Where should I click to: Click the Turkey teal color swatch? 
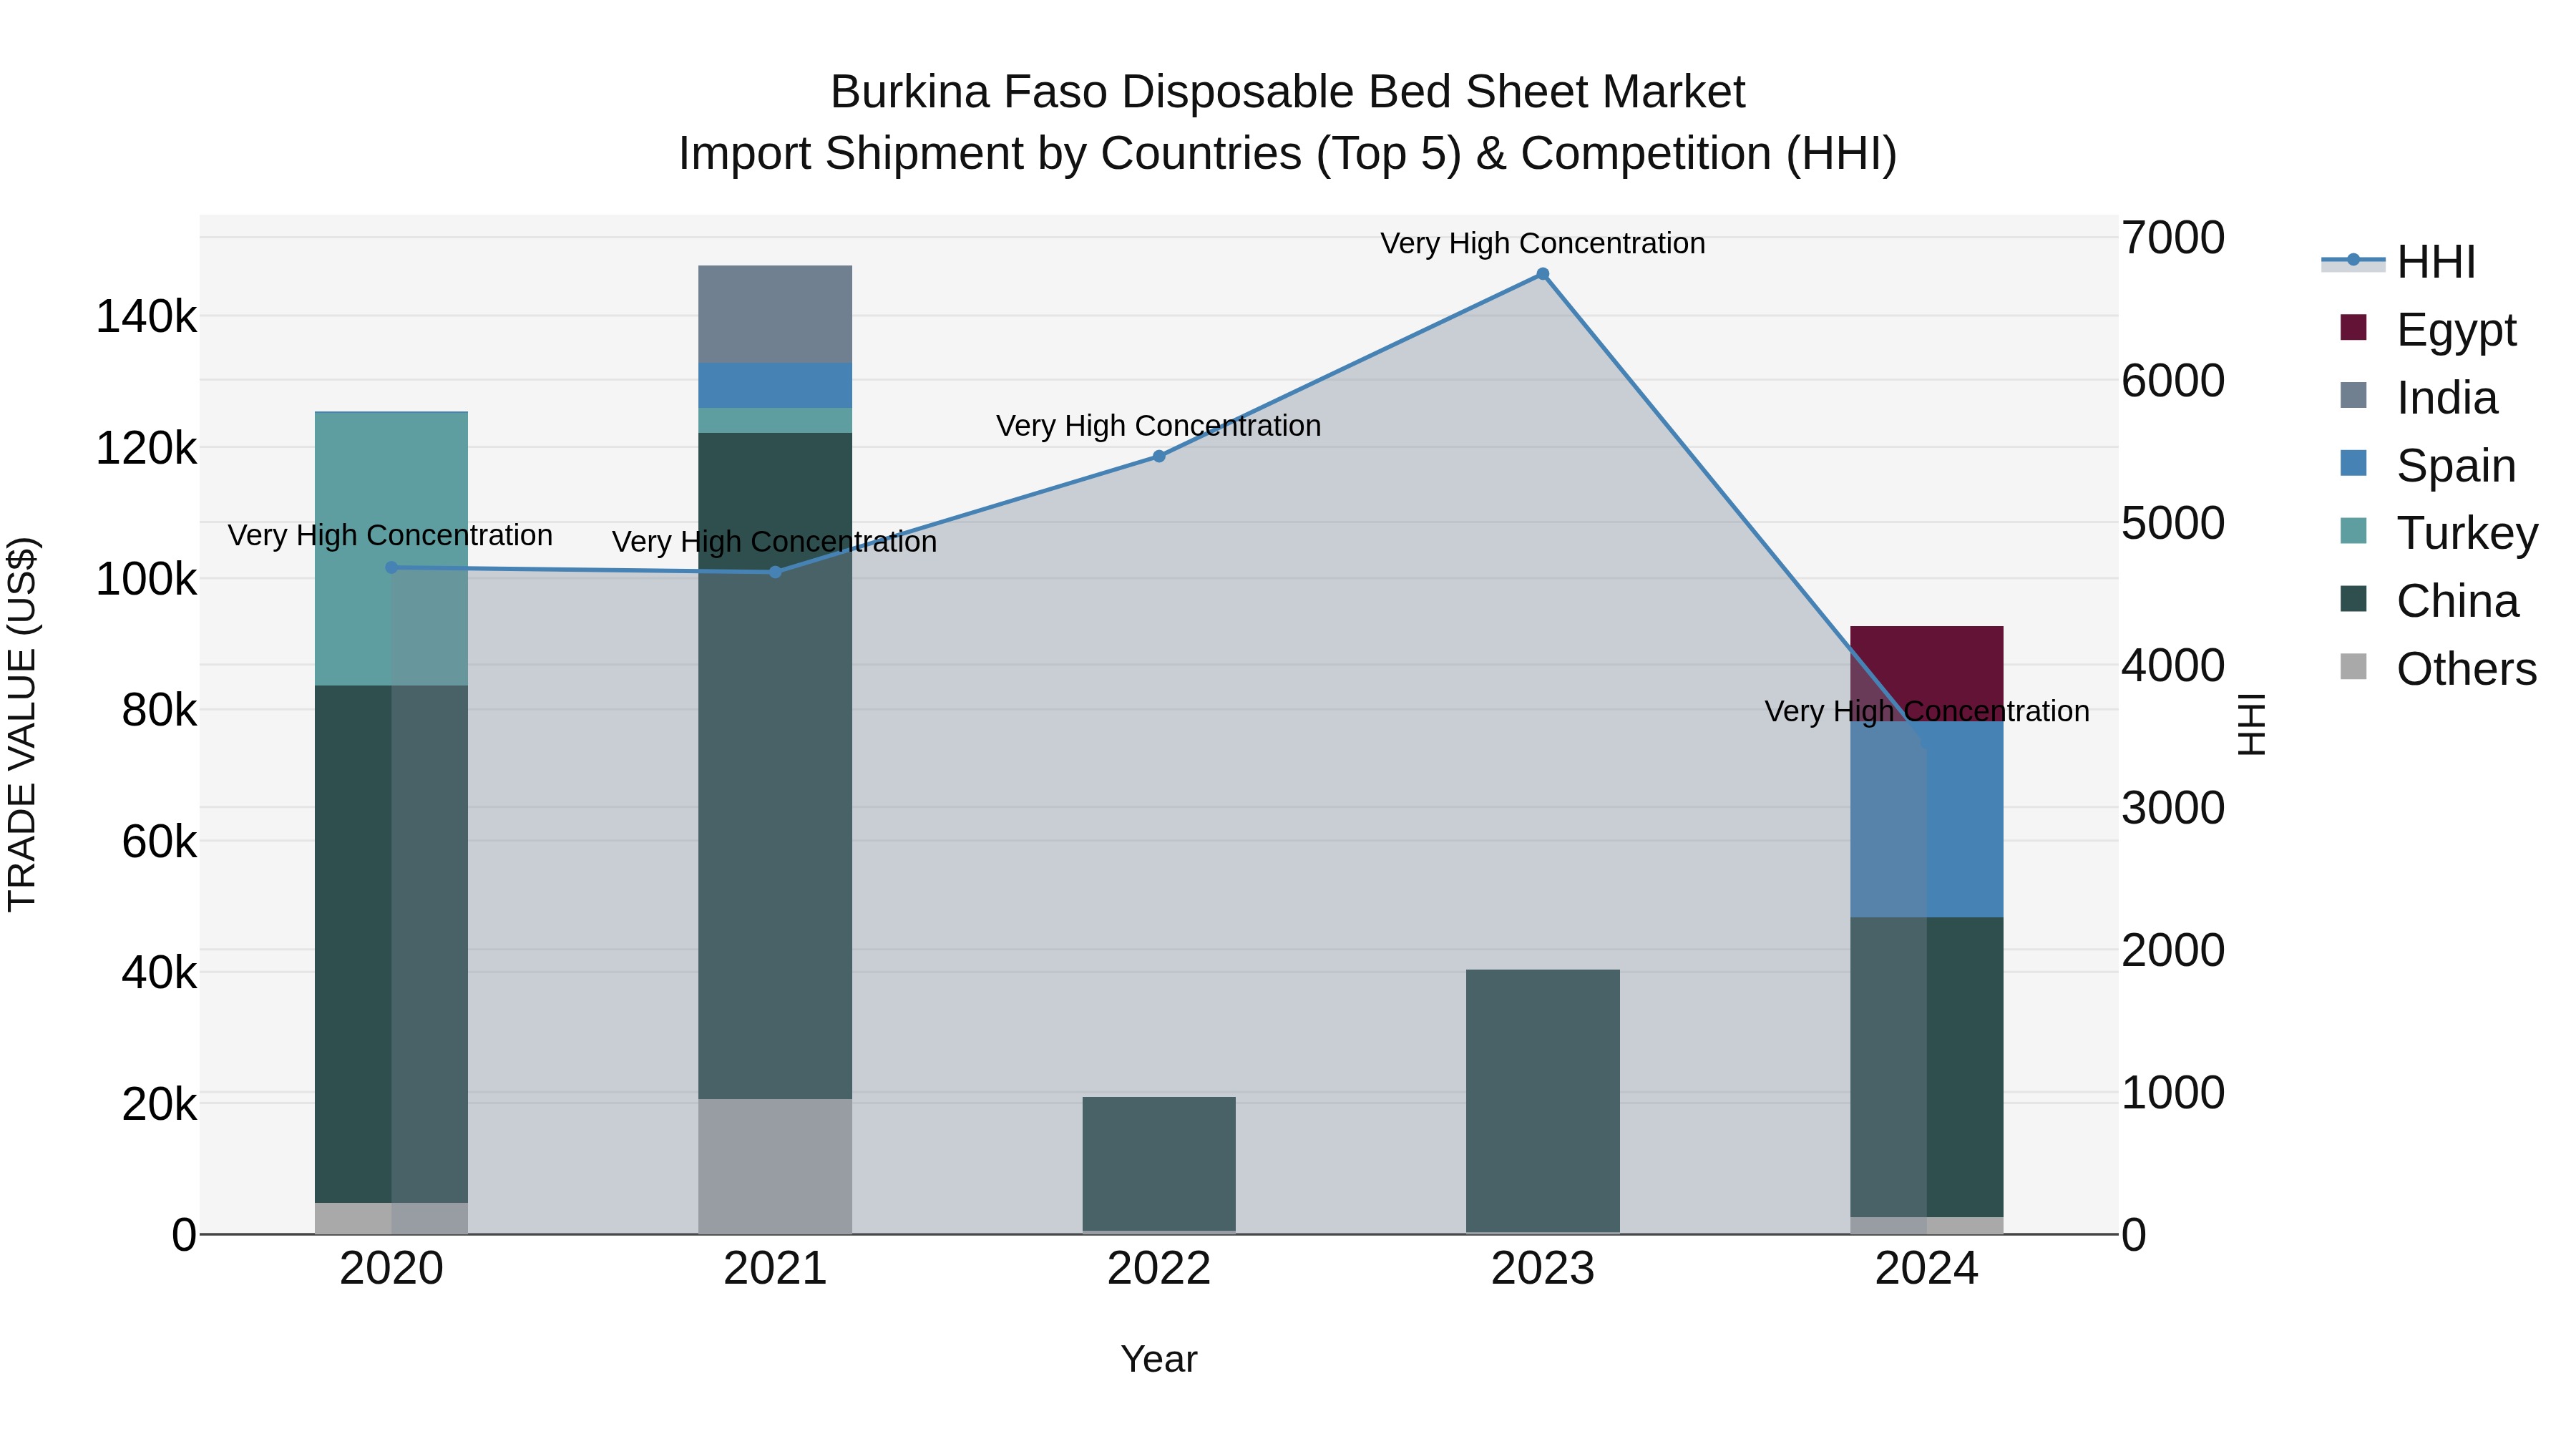point(2354,531)
